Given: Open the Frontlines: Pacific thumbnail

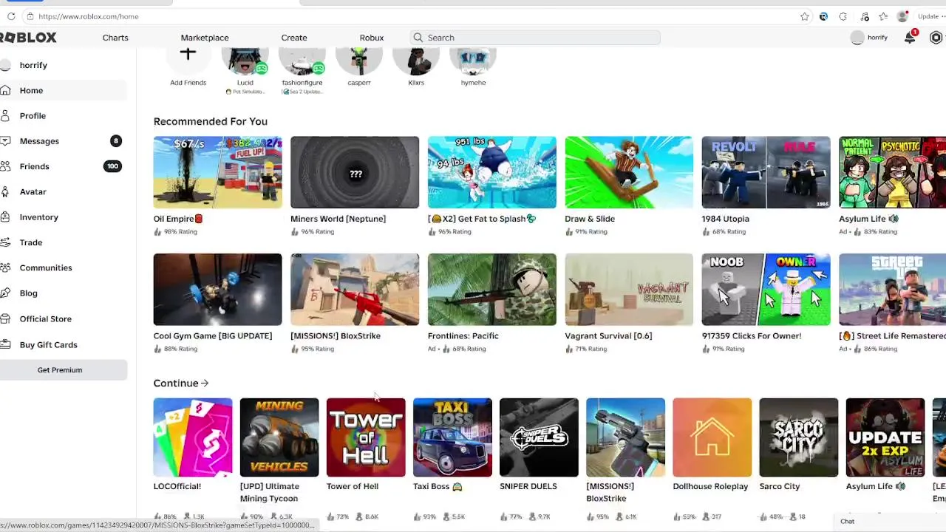Looking at the screenshot, I should [492, 290].
